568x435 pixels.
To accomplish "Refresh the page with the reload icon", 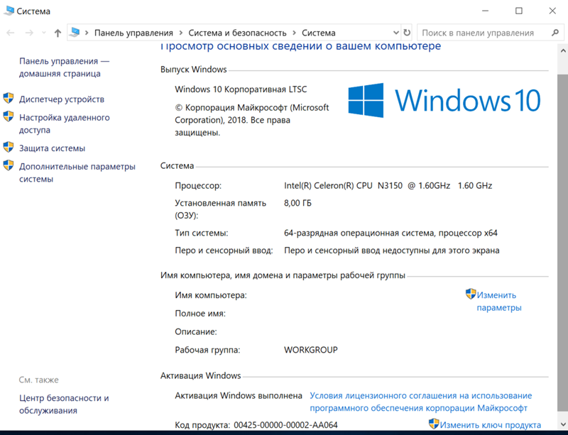I will tap(407, 33).
